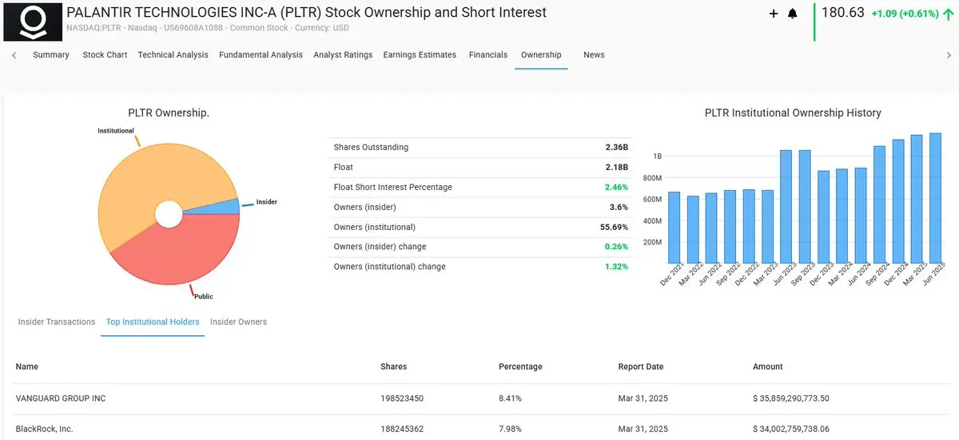Screen dimensions: 959x440
Task: Click the Owners (insider) 3.6% value
Action: tap(619, 207)
